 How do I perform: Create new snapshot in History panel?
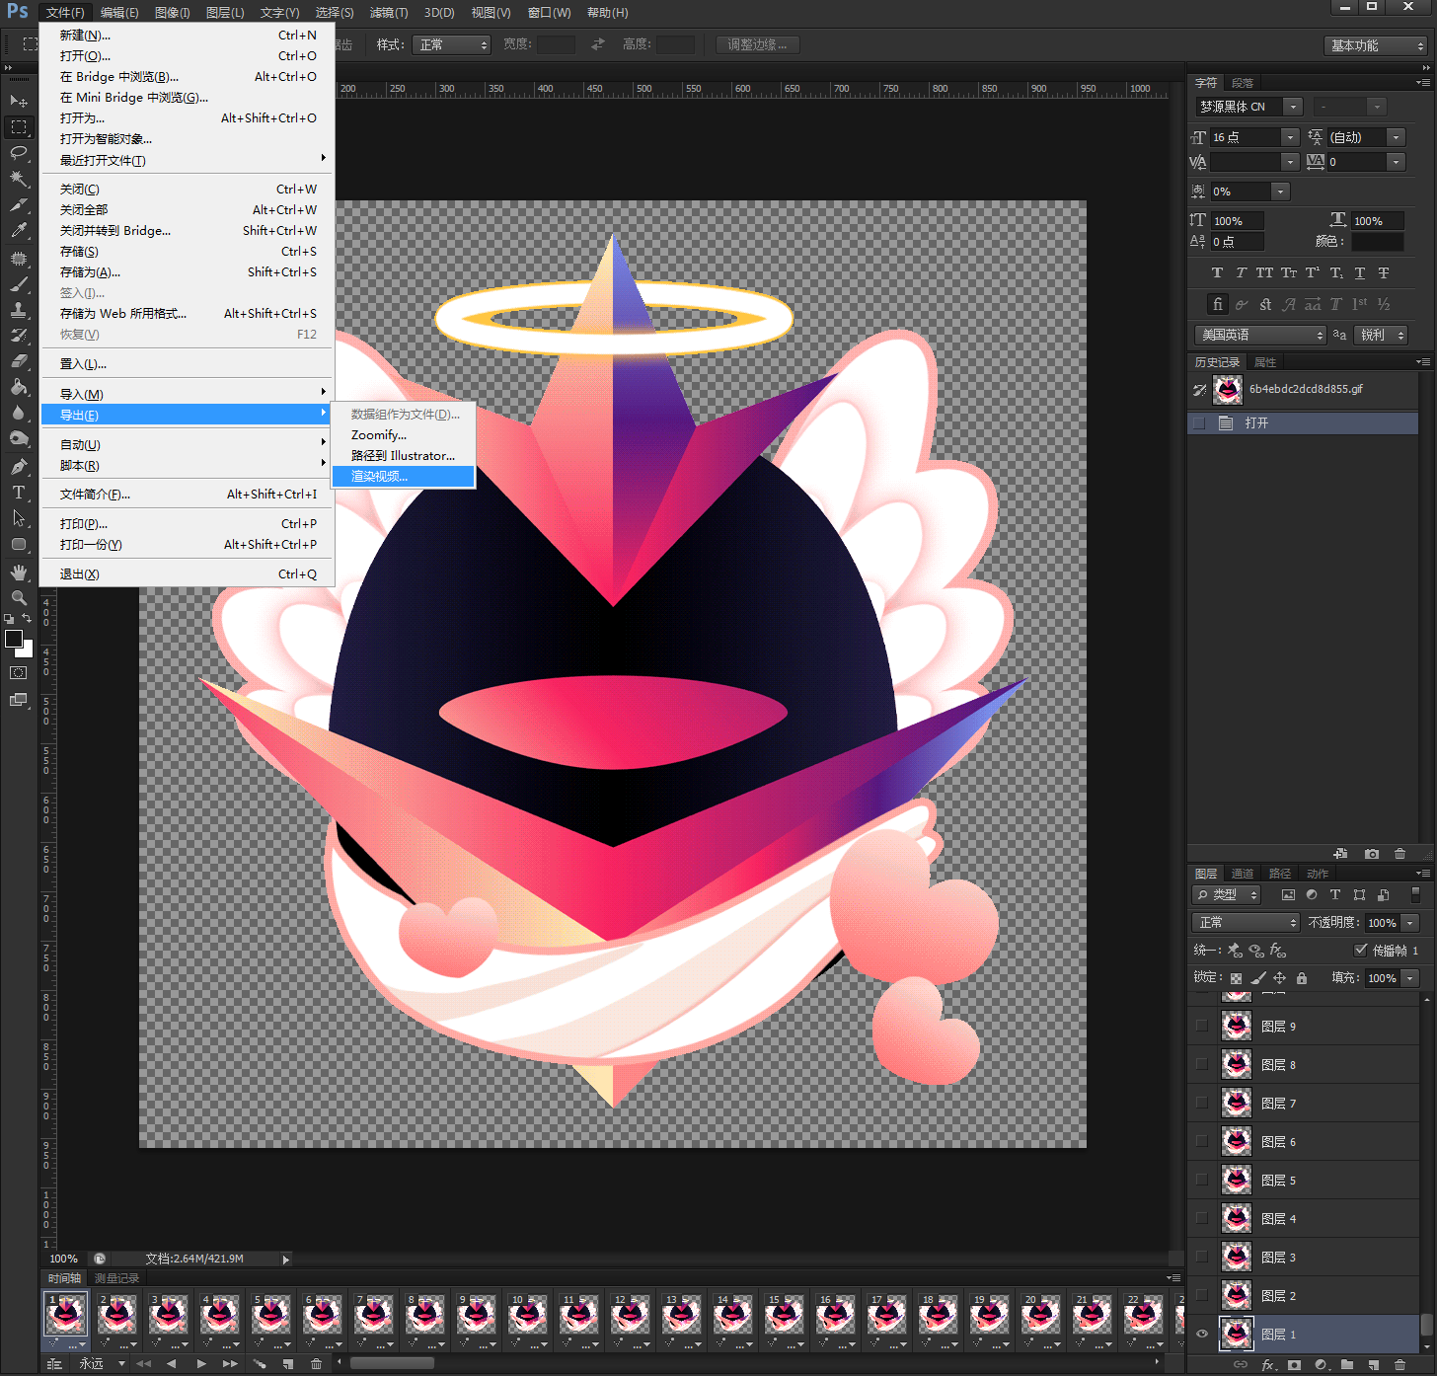pyautogui.click(x=1371, y=854)
